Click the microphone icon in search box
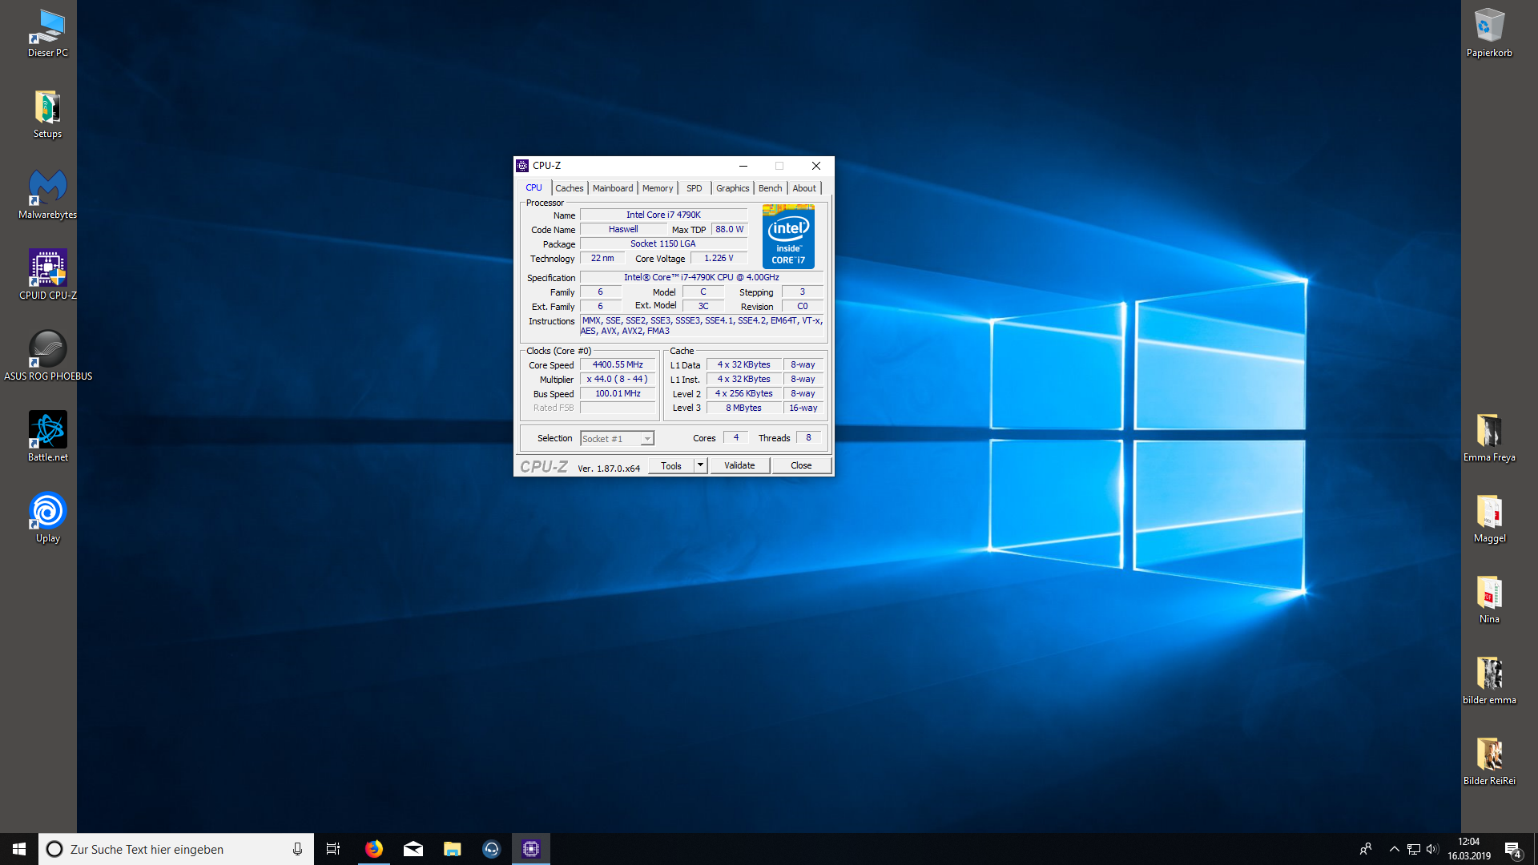This screenshot has height=865, width=1538. 297,849
